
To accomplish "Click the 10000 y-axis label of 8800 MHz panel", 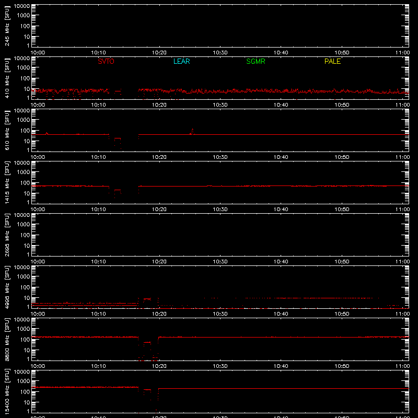I will pos(22,320).
